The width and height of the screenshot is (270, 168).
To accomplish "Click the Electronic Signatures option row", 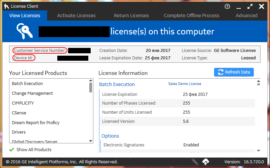I will pyautogui.click(x=178, y=145).
